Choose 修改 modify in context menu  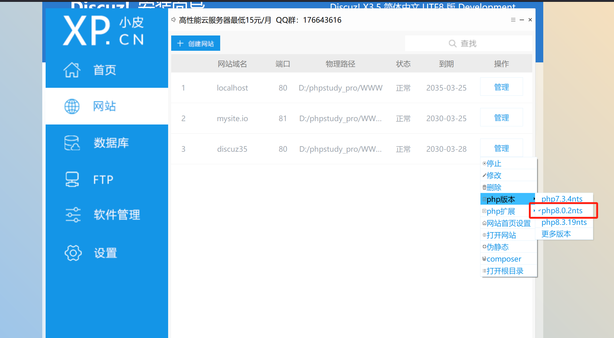tap(509, 176)
